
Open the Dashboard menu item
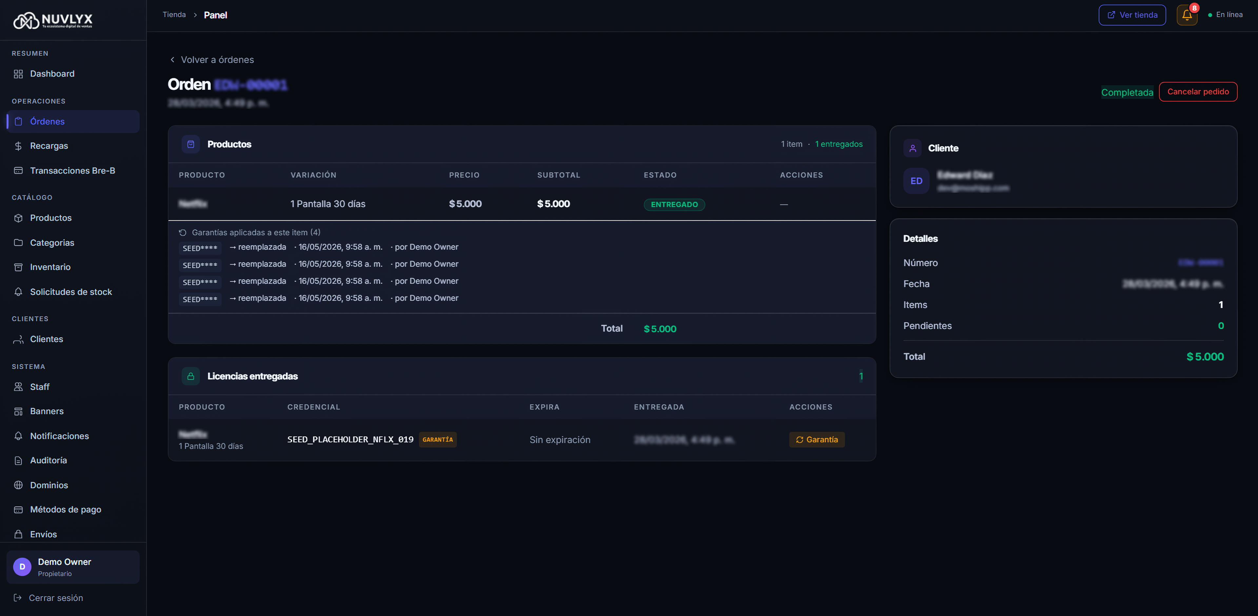pos(73,74)
